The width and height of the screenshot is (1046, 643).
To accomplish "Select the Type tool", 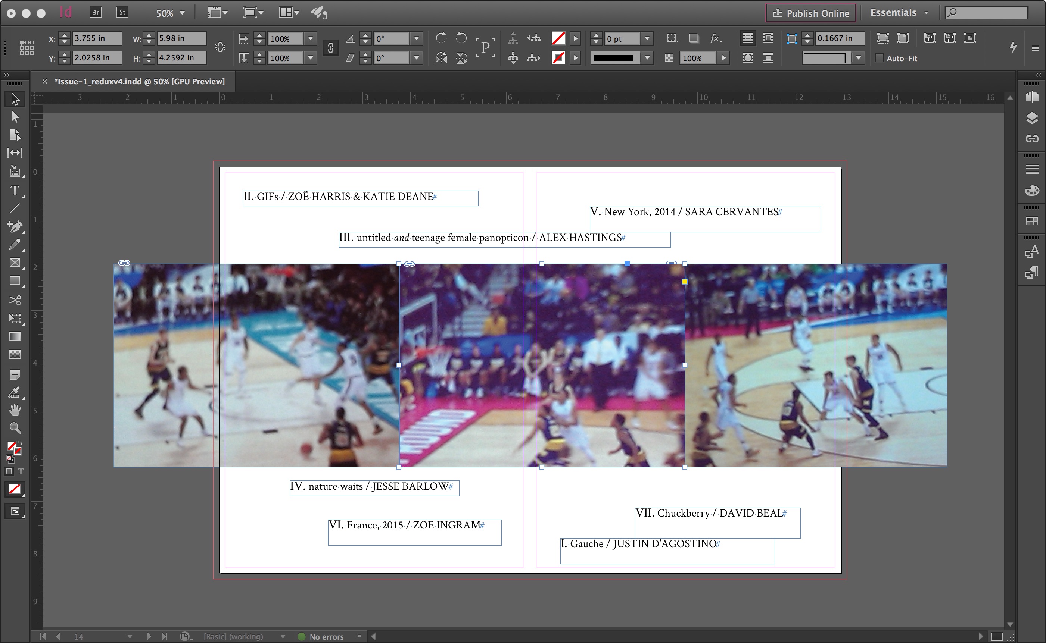I will (x=15, y=191).
